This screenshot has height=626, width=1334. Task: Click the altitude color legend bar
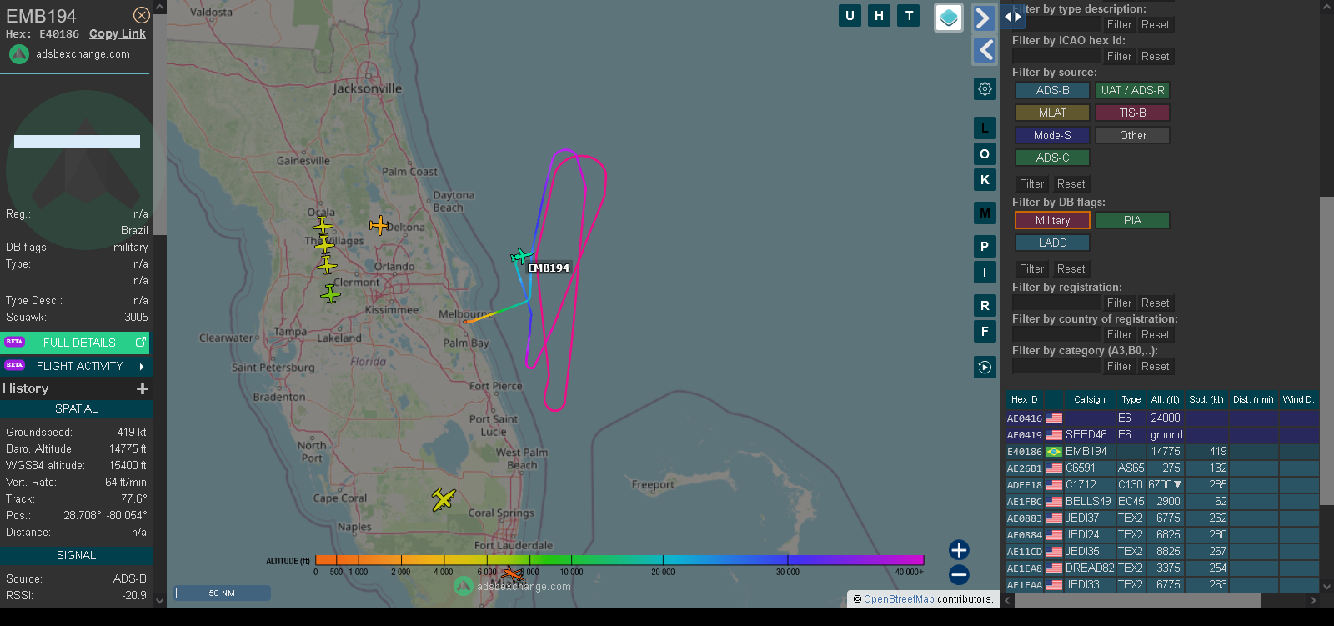click(x=619, y=560)
